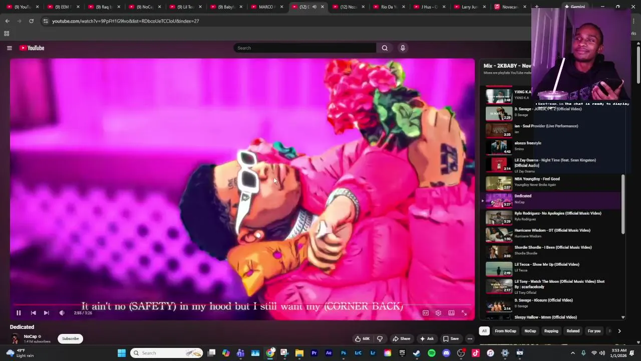Viewport: 641px width, 361px height.
Task: Open Adobe Premiere Pro from the taskbar
Action: pyautogui.click(x=314, y=353)
